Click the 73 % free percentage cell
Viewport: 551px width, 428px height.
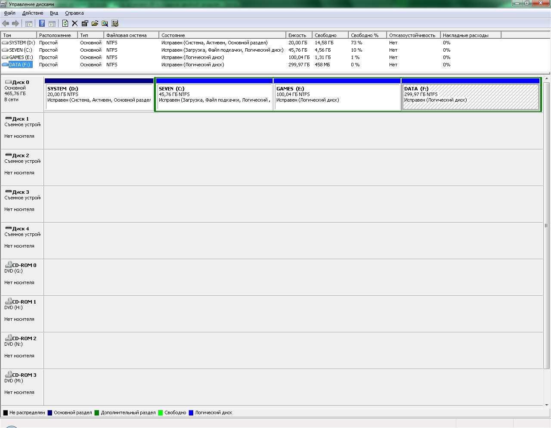click(356, 43)
